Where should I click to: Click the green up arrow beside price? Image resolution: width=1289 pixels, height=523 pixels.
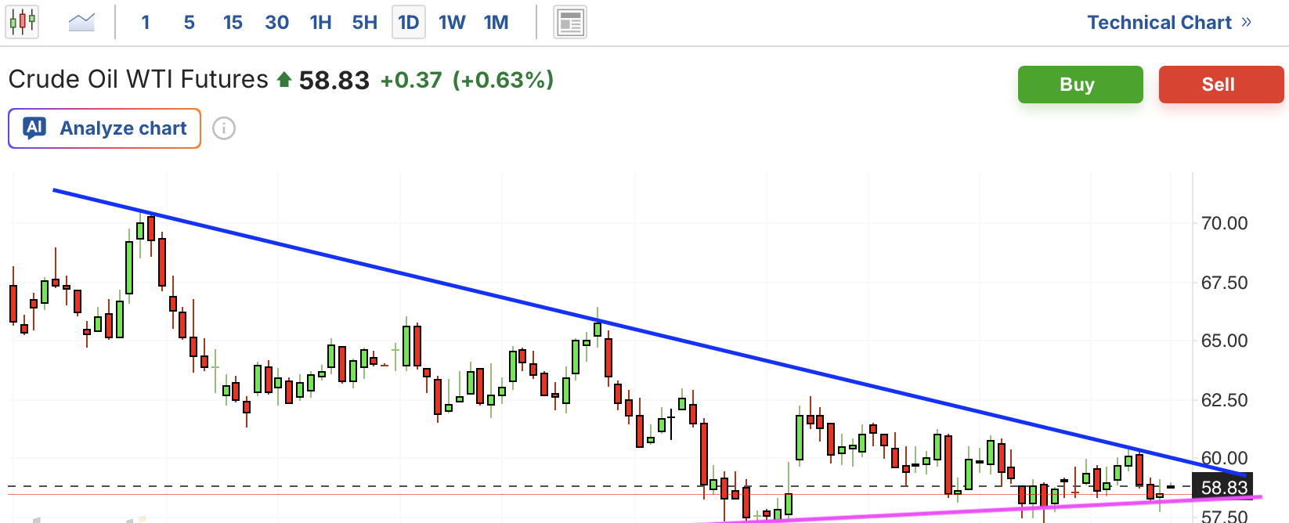tap(284, 80)
